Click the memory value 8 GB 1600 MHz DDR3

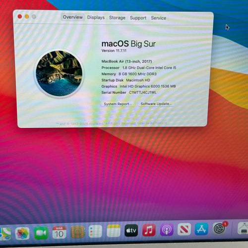click(137, 74)
